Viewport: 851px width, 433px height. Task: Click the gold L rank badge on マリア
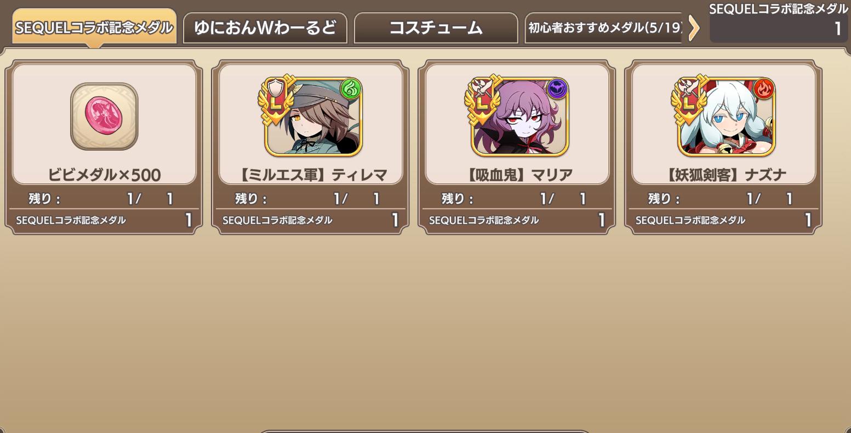[x=482, y=100]
